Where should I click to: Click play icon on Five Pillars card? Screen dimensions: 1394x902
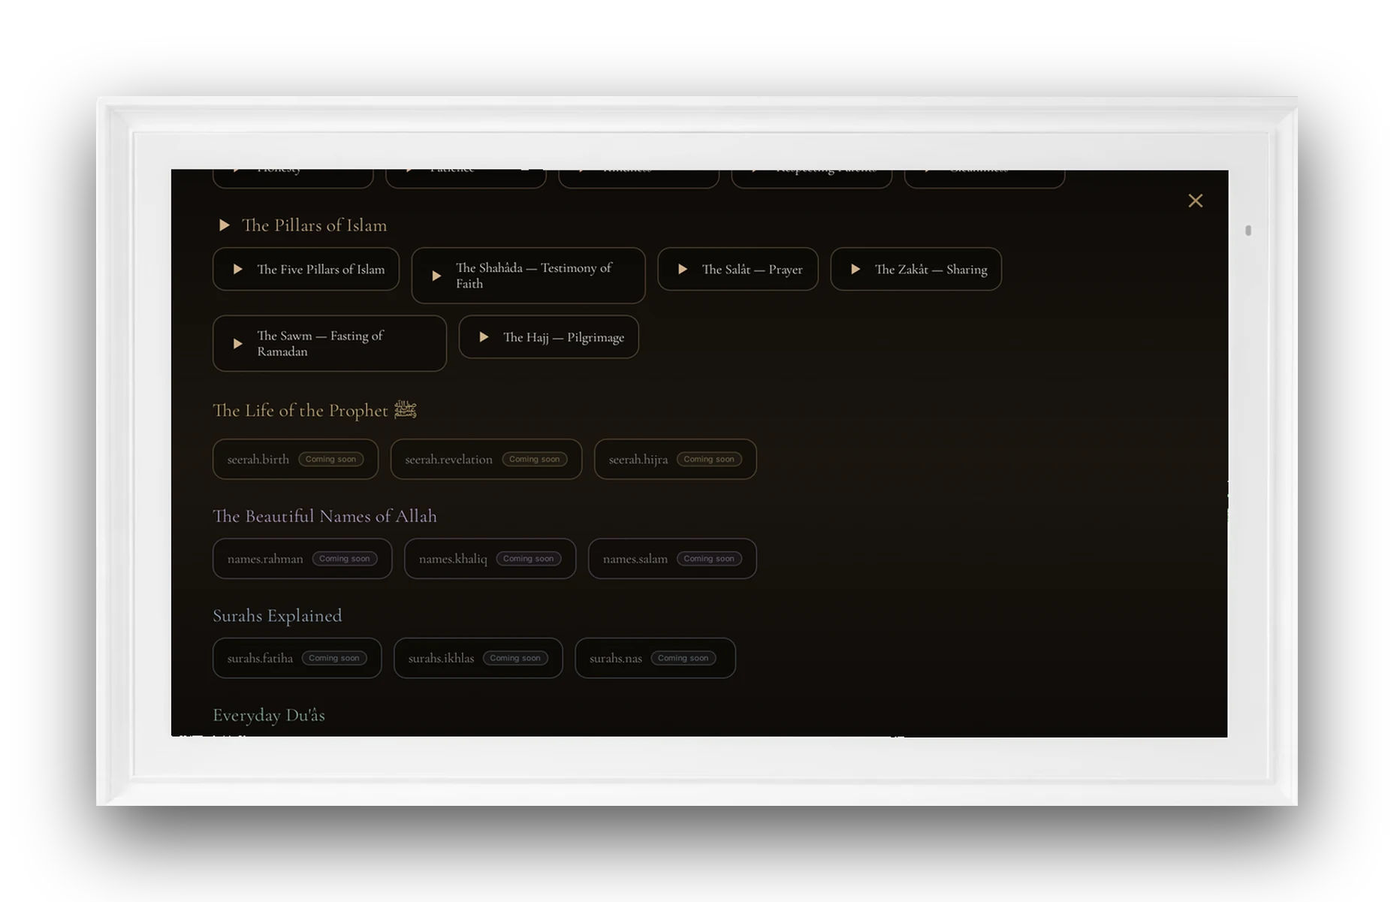237,269
